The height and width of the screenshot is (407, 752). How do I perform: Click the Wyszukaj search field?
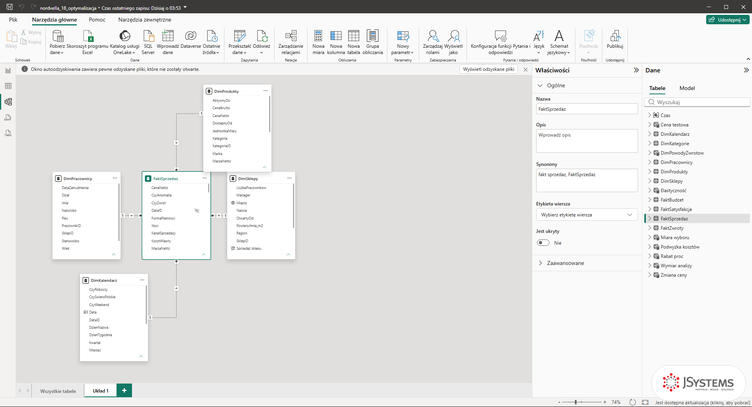[x=697, y=102]
